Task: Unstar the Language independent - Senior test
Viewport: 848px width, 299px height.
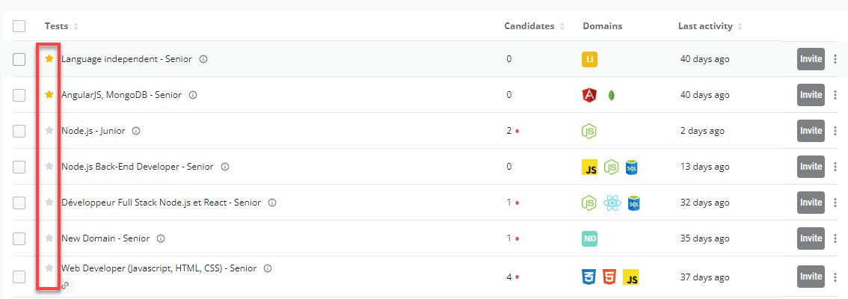Action: pyautogui.click(x=49, y=58)
